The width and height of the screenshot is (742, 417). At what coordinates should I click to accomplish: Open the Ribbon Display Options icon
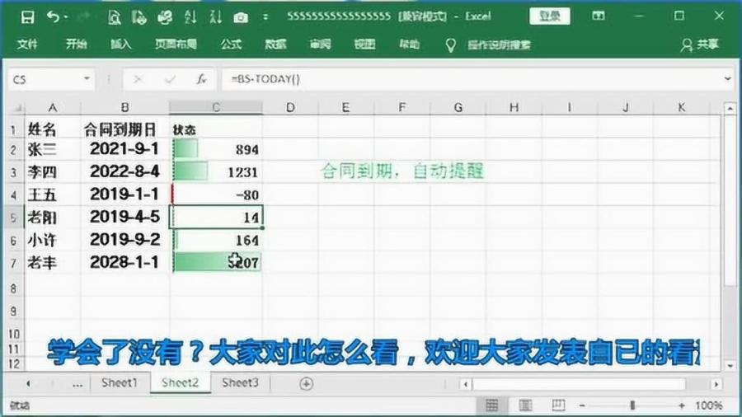click(599, 16)
